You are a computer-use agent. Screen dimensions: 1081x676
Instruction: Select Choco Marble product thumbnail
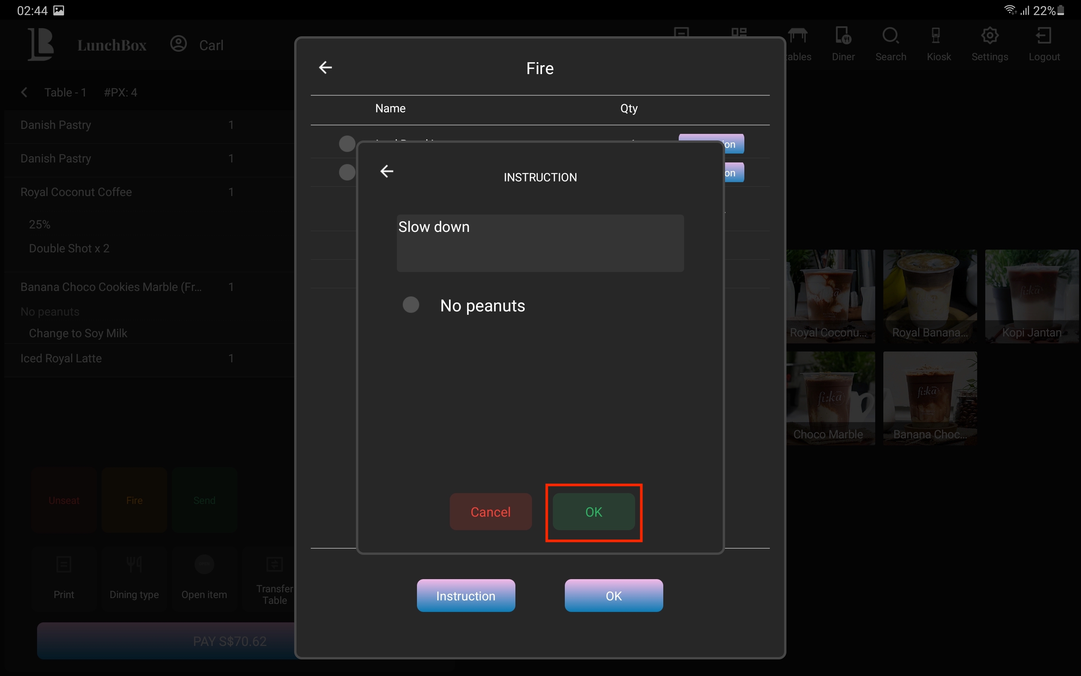click(830, 398)
